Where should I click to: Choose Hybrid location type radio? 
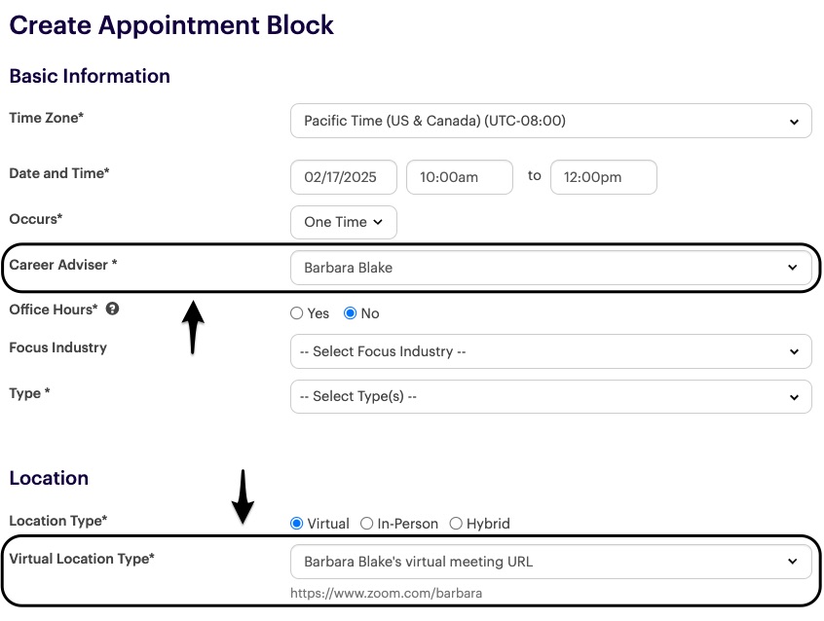(456, 524)
